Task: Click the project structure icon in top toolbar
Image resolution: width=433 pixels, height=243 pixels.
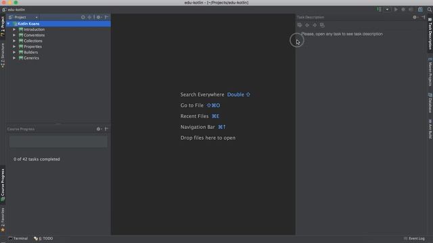Action: click(x=420, y=9)
